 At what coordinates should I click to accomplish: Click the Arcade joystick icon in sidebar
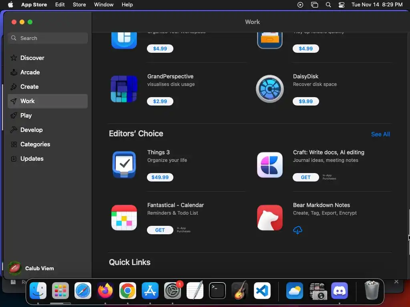point(14,72)
